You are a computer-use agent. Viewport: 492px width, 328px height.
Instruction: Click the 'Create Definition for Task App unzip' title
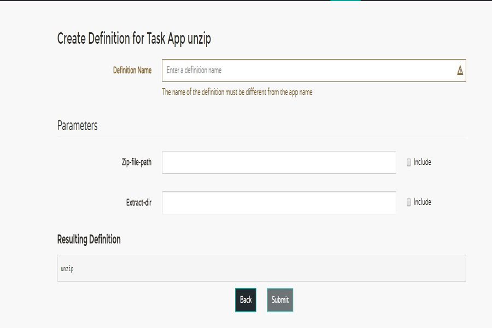click(134, 39)
